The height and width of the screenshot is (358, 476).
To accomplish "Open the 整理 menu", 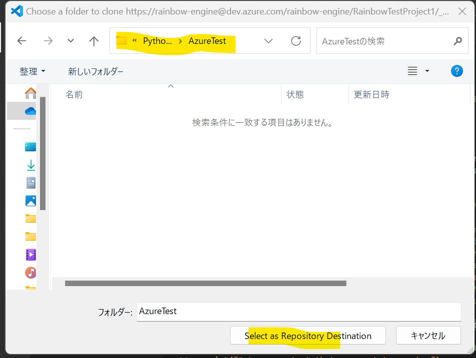I will pos(32,71).
